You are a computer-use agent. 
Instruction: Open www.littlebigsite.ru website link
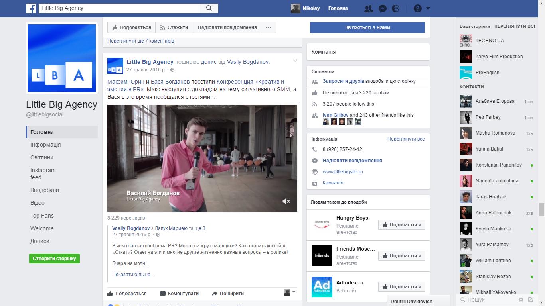click(343, 172)
